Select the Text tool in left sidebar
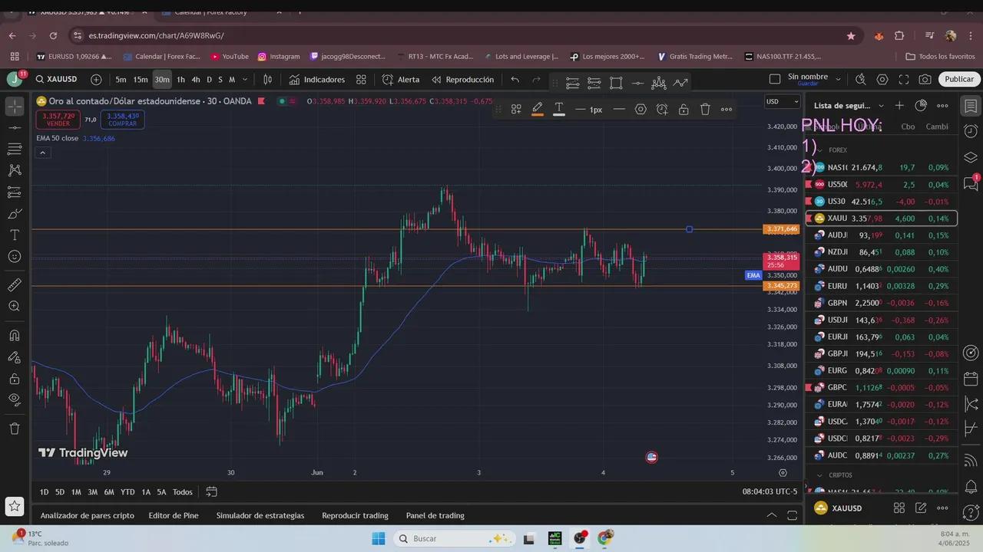 pos(14,235)
